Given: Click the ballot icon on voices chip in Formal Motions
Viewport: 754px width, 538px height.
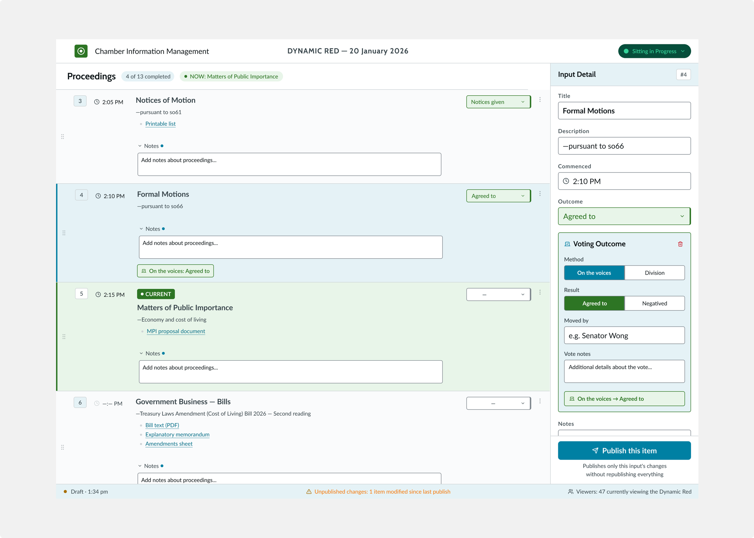Looking at the screenshot, I should [144, 271].
